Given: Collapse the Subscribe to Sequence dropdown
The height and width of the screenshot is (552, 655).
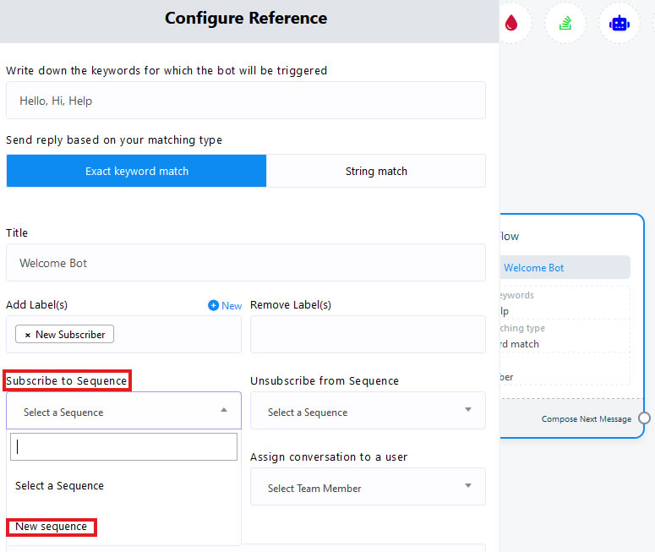Looking at the screenshot, I should (224, 410).
